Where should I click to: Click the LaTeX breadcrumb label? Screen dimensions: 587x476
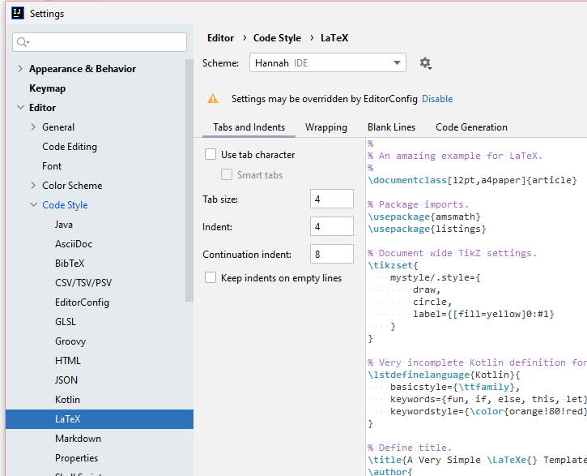[x=334, y=38]
